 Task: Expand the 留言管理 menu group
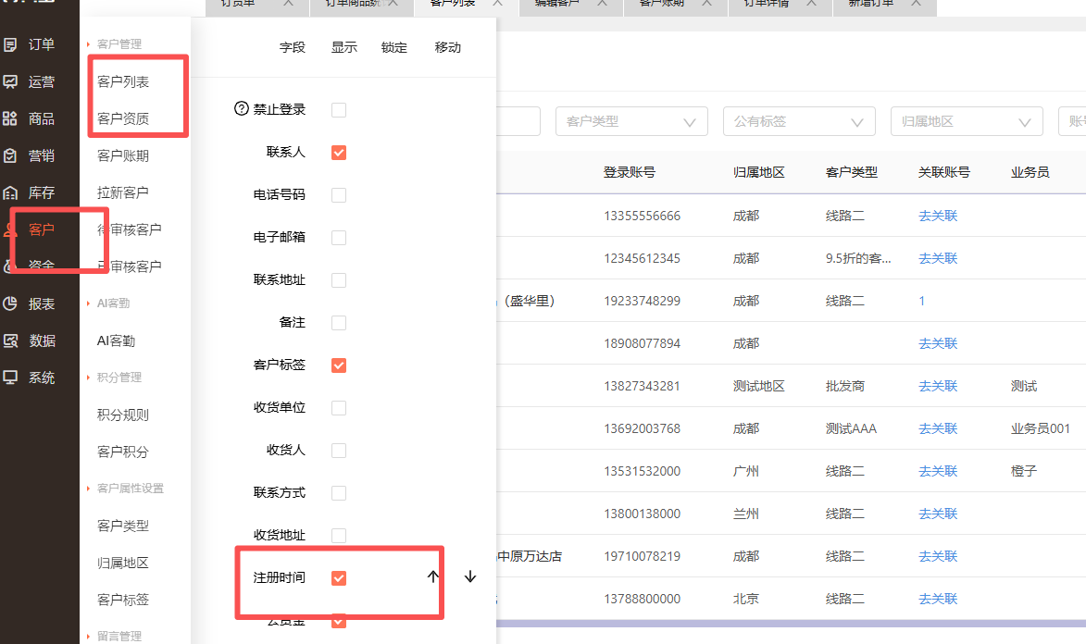[114, 636]
